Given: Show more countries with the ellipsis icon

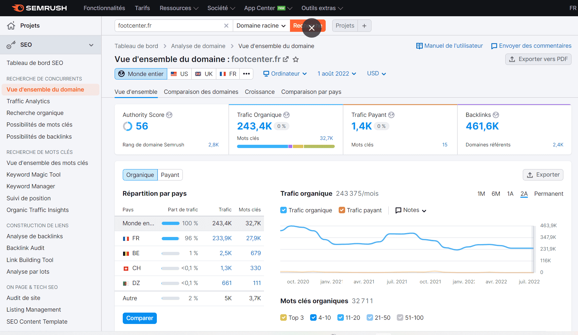Looking at the screenshot, I should pos(246,74).
